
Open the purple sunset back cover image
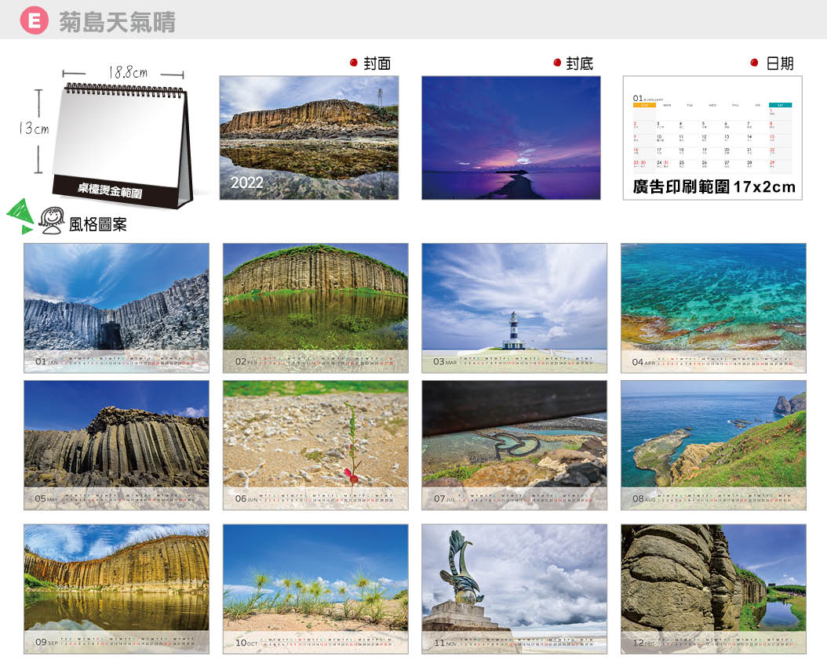pyautogui.click(x=511, y=137)
